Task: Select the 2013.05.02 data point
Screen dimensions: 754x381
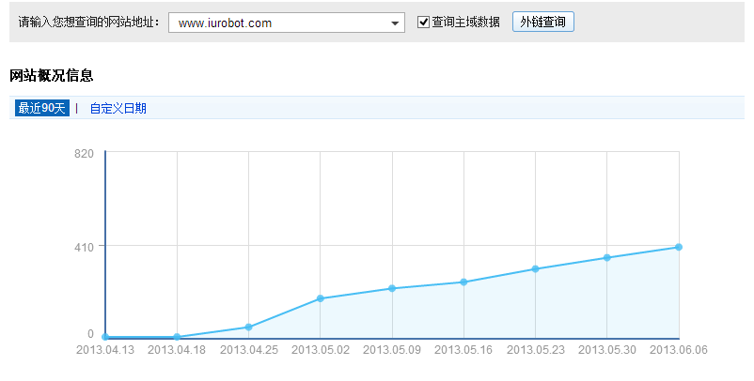Action: click(321, 298)
